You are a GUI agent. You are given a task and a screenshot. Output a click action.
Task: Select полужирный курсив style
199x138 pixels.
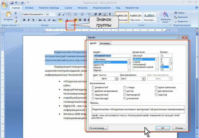pyautogui.click(x=144, y=67)
